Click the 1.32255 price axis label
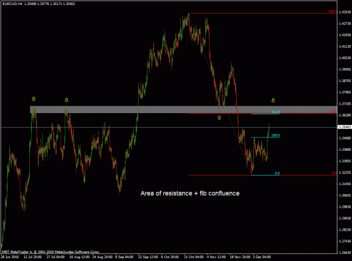Viewport: 352px width, 261px height. [345, 173]
